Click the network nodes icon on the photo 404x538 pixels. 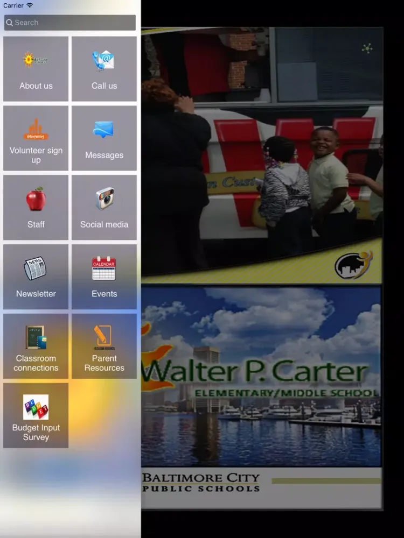click(x=367, y=48)
